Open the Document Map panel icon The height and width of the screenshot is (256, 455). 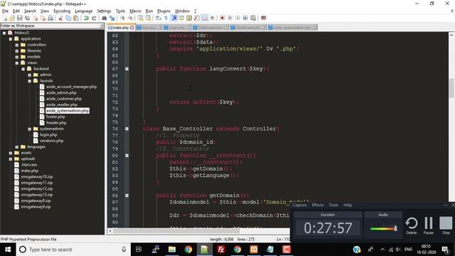(189, 18)
